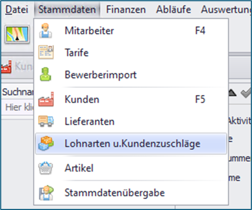
Task: Click the Mitarbeiter worker icon
Action: 46,30
